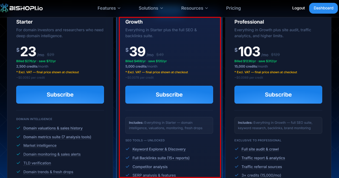Click checkmark icon beside Traffic referral sources

click(236, 167)
